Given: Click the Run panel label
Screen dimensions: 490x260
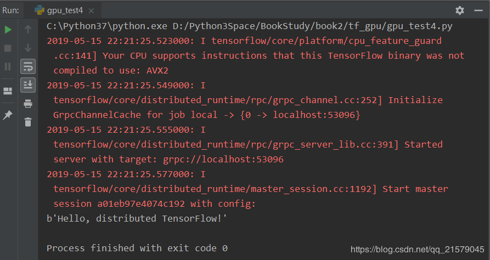Looking at the screenshot, I should pos(10,10).
